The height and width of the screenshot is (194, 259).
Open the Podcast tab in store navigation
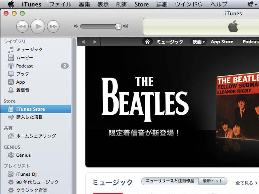[251, 42]
